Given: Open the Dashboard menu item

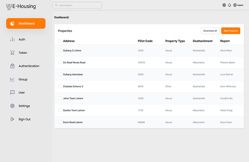Looking at the screenshot, I should (x=26, y=24).
